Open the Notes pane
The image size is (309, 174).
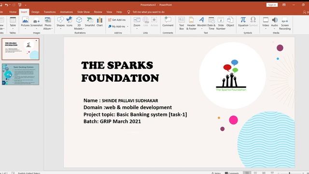(x=216, y=173)
